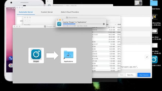The width and height of the screenshot is (162, 91).
Task: Click the Start Session button
Action: click(x=144, y=75)
